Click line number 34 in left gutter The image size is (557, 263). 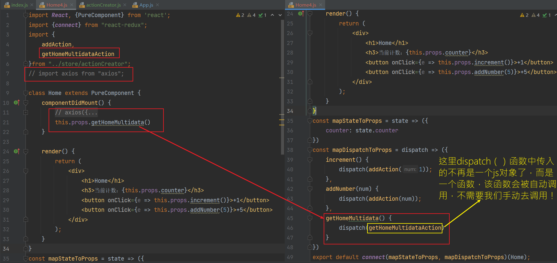[6, 249]
